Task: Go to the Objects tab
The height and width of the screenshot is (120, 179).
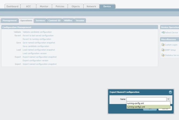Action: (76, 6)
